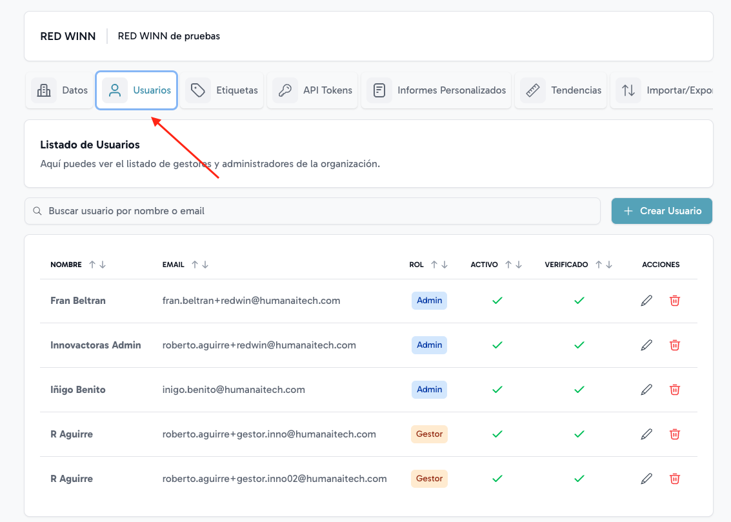This screenshot has height=522, width=731.
Task: Click the magnifying glass search icon
Action: click(x=37, y=211)
